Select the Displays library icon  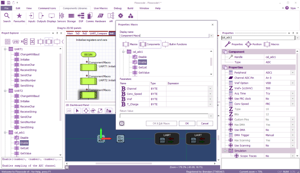coord(51,16)
